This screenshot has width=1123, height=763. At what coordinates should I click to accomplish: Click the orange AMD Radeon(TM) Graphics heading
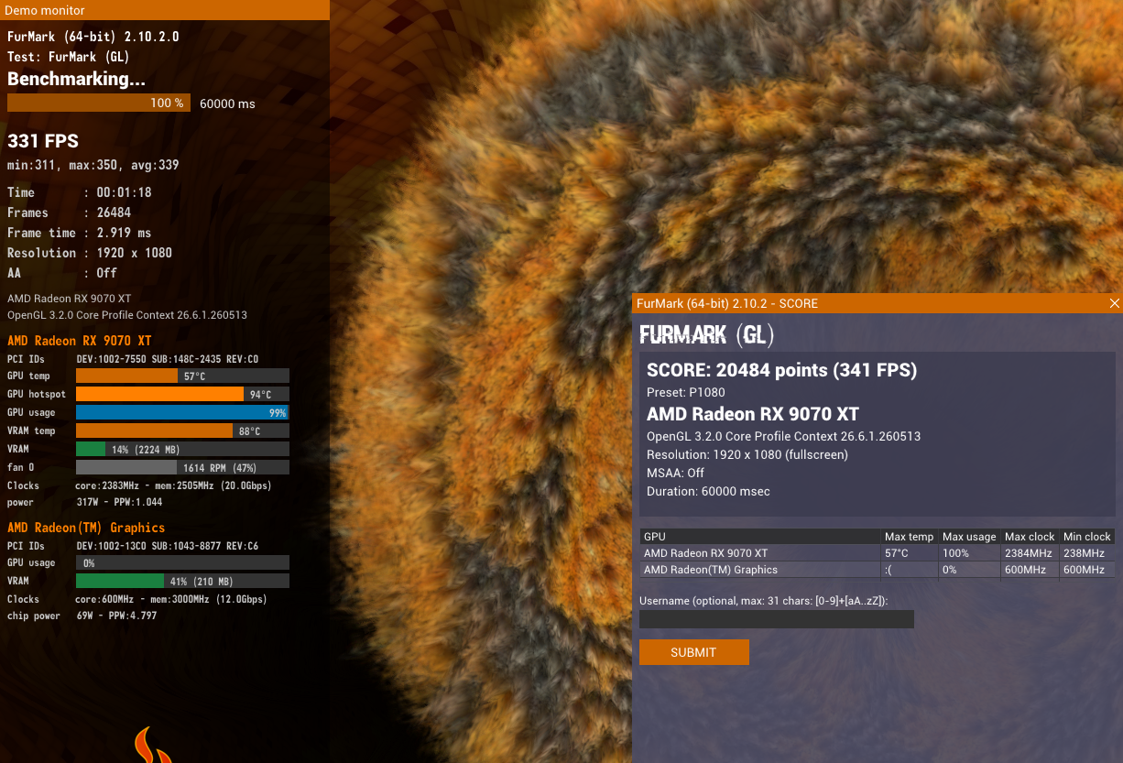[86, 528]
